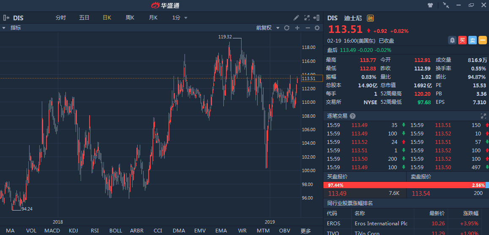Toggle the EMA indicator
The width and height of the screenshot is (489, 235).
(x=221, y=231)
